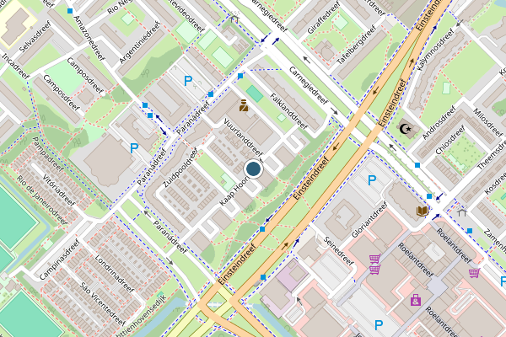Select the bus stop square beside Amazonedreef
Image resolution: width=506 pixels, height=337 pixels.
70,11
